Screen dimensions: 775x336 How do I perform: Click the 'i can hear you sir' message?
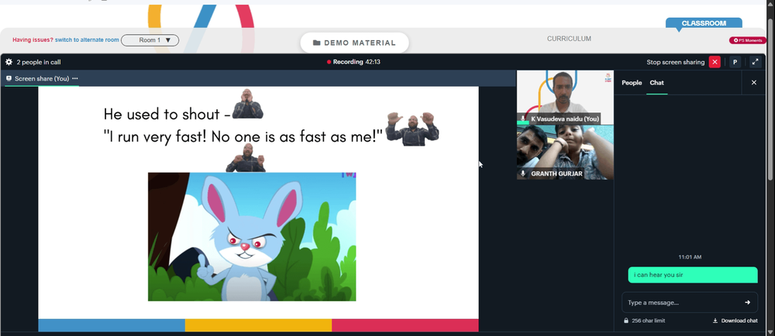692,275
